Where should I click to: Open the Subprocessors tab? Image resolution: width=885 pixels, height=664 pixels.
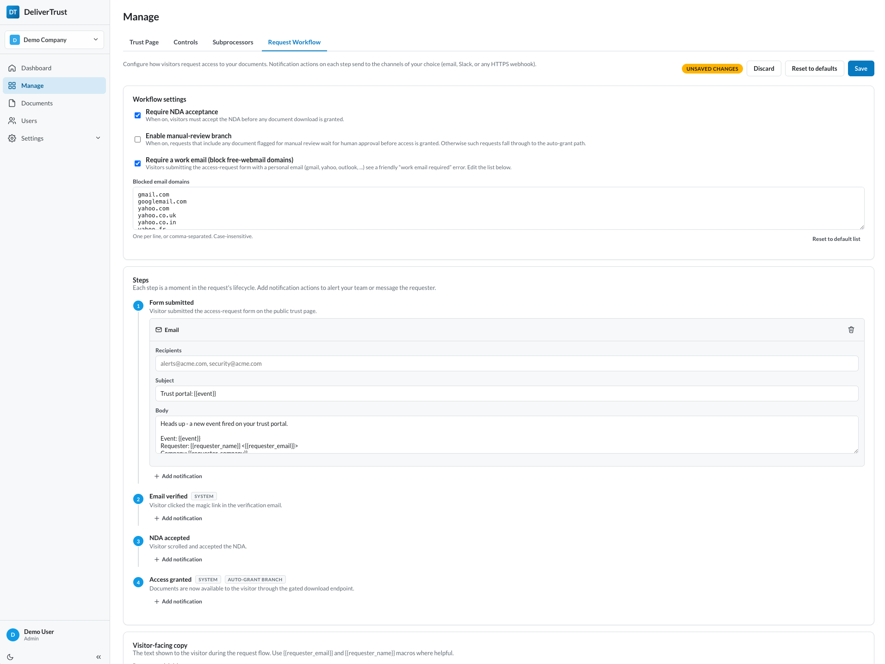pos(233,42)
